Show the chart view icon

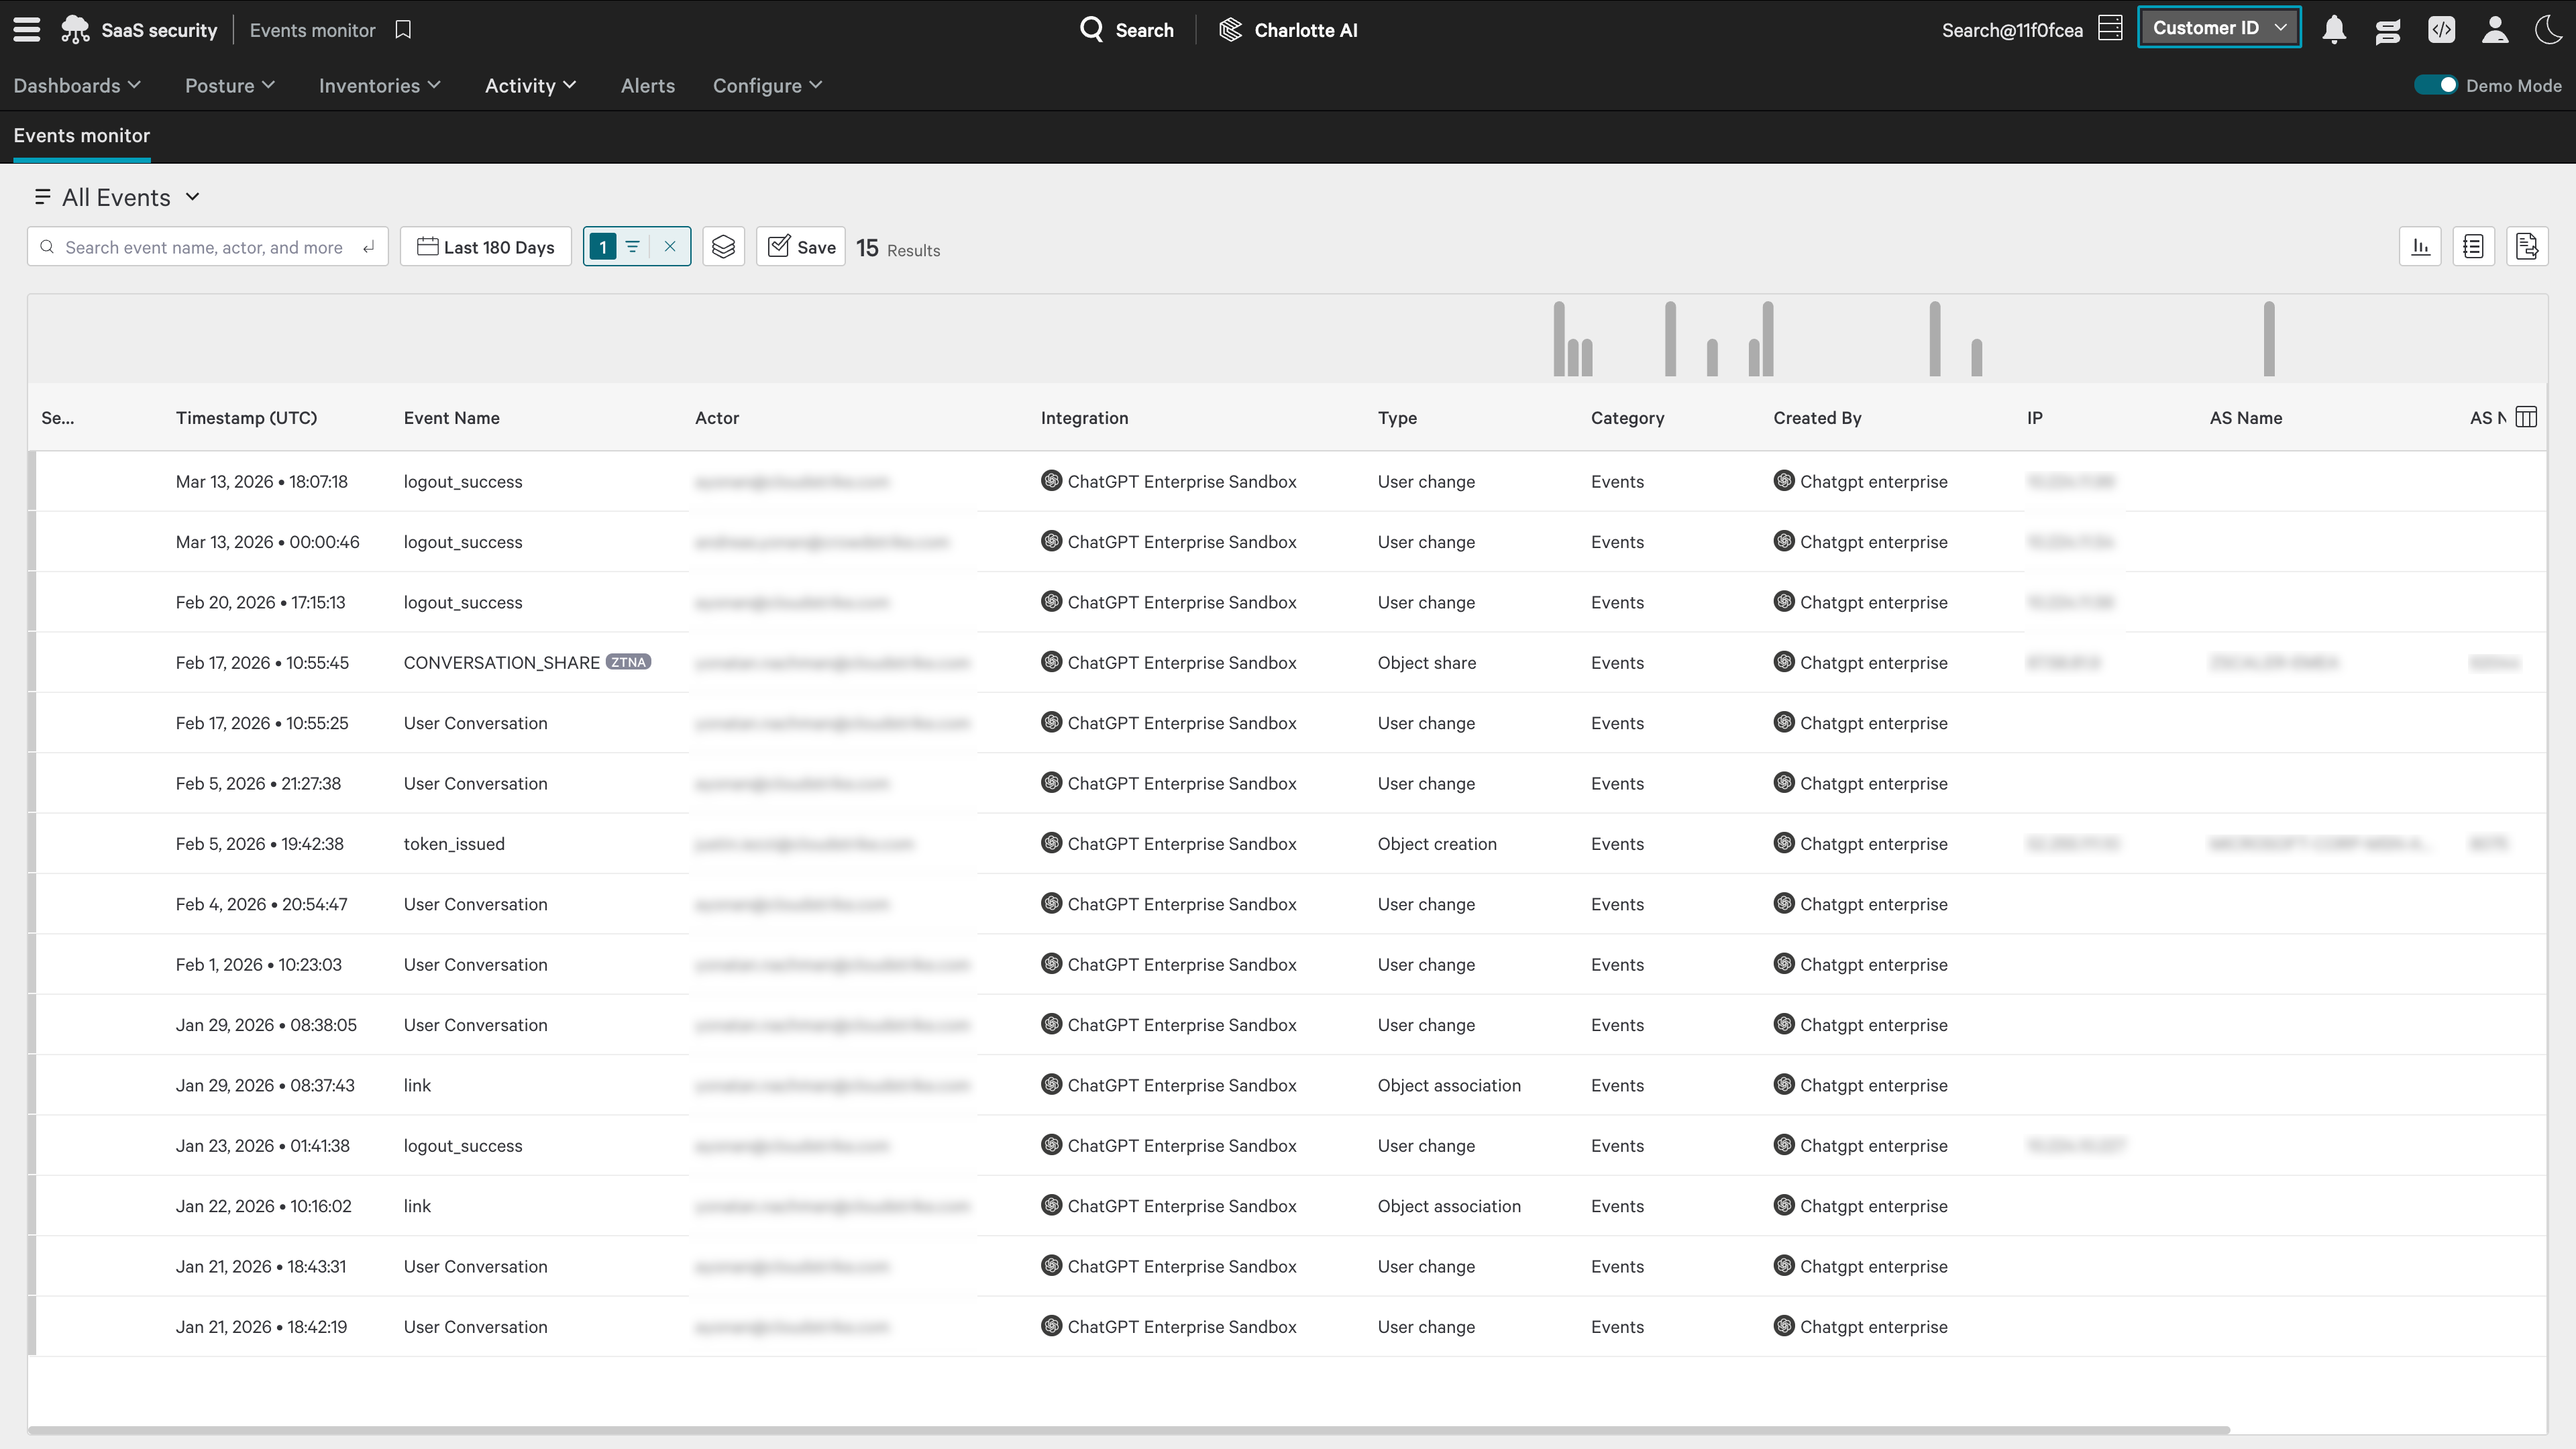pyautogui.click(x=2420, y=247)
